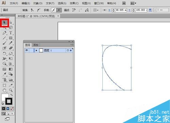Select the Eraser tool
Image resolution: width=170 pixels, height=123 pixels.
[11, 48]
